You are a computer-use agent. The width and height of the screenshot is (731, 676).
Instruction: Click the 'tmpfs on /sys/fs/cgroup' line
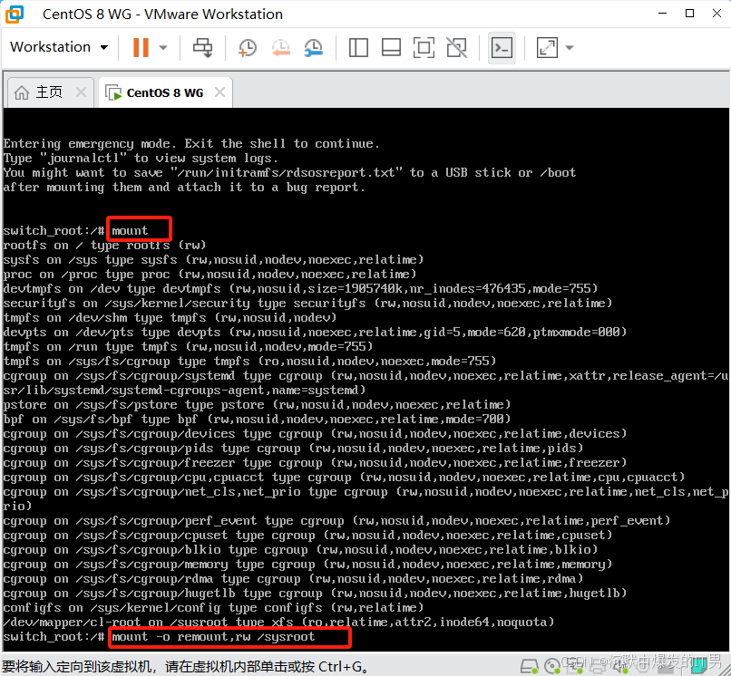coord(249,361)
